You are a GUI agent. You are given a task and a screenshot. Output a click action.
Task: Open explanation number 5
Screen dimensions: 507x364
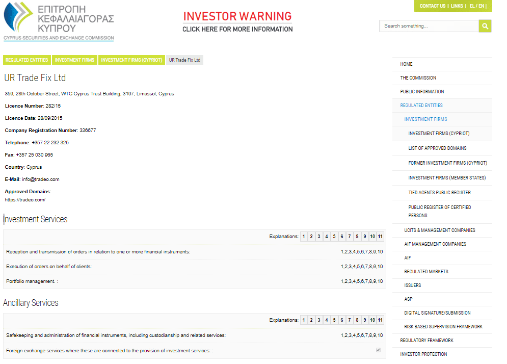pos(334,236)
